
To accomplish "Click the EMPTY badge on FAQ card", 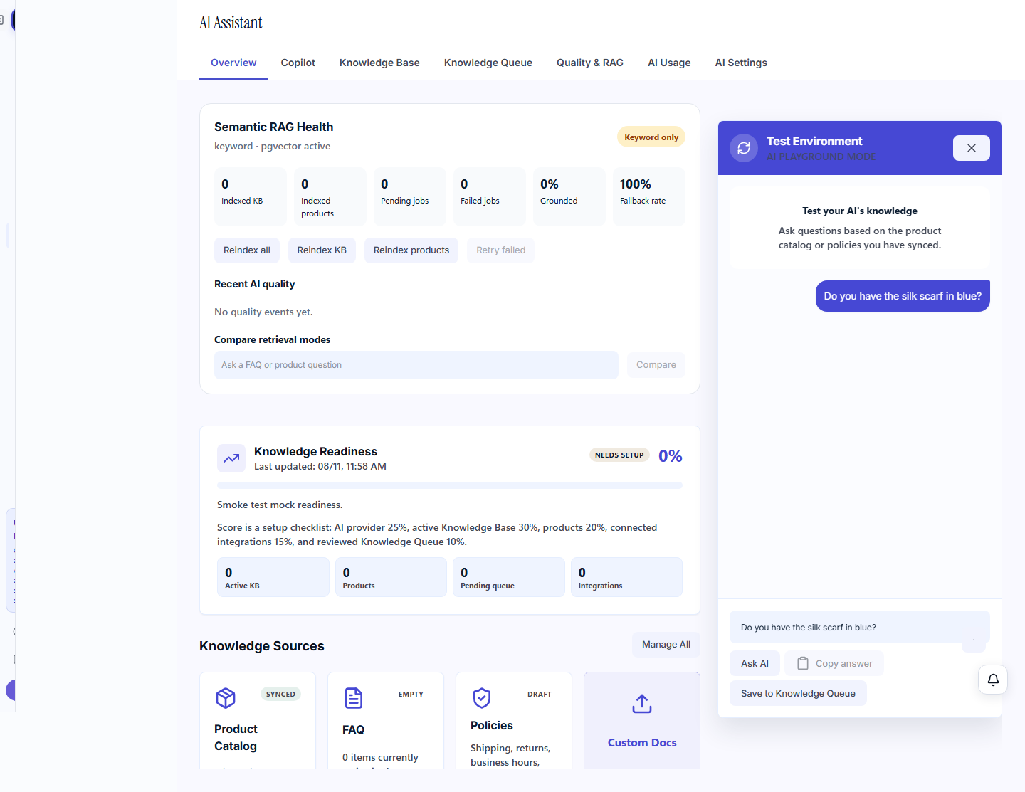I will [411, 695].
